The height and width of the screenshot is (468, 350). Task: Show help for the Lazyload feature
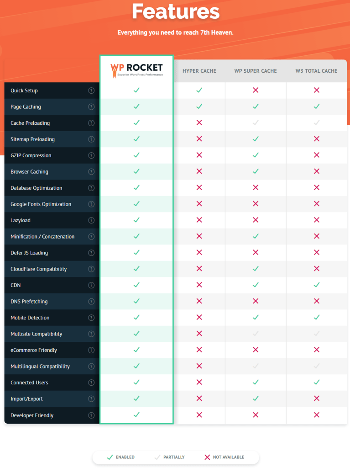coord(91,220)
